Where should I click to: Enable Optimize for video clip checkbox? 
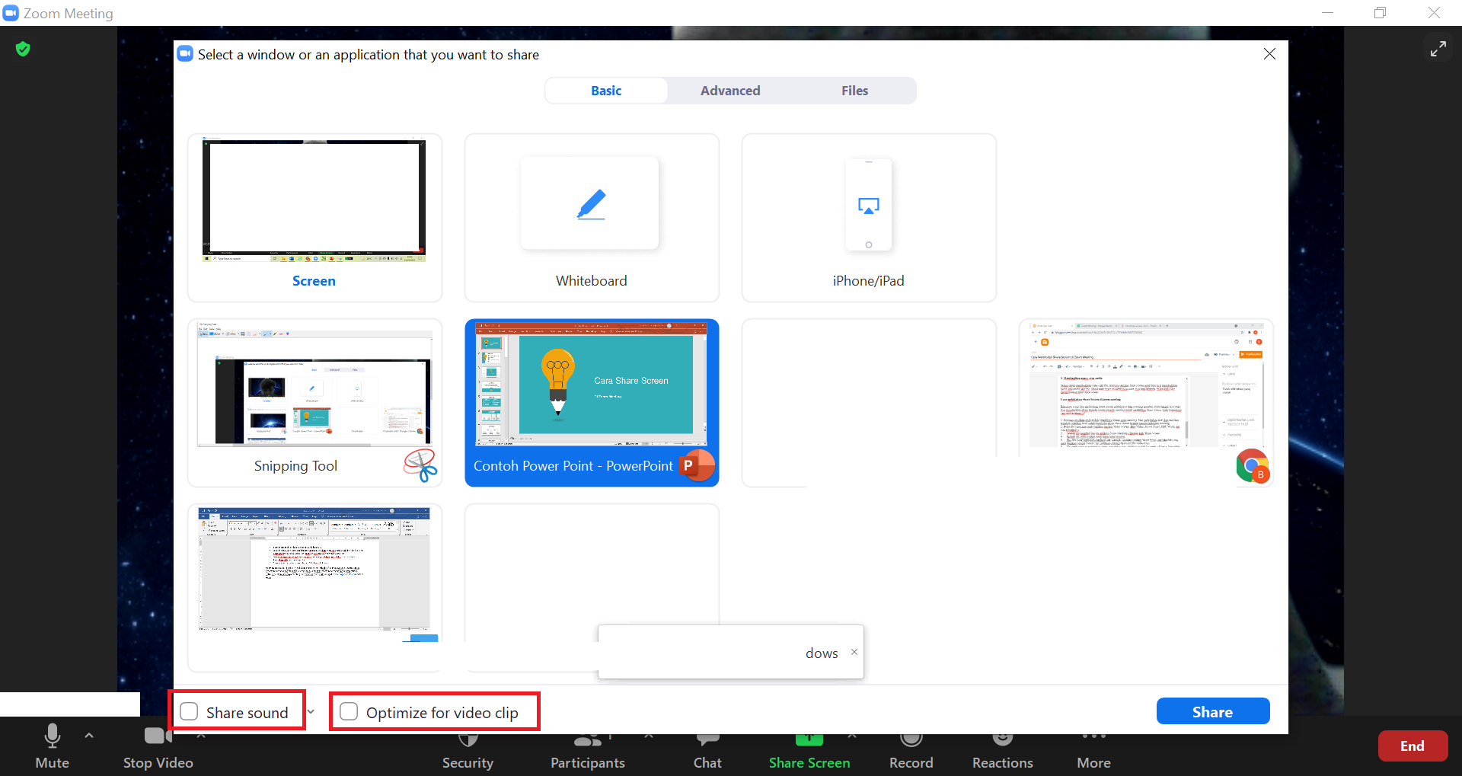click(349, 711)
